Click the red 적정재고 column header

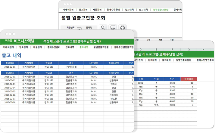(x=189, y=79)
